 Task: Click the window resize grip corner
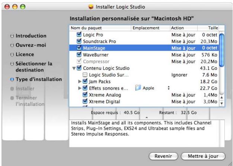coord(230,164)
